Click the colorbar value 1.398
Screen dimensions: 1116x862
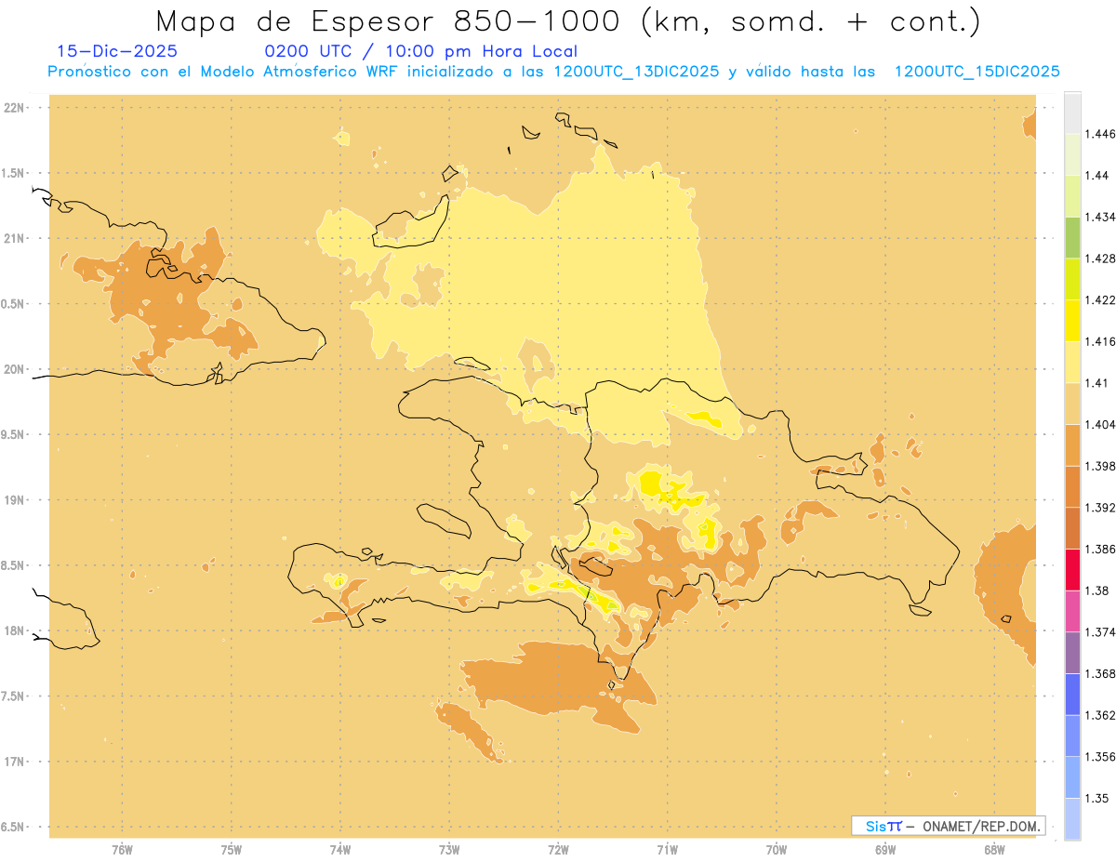click(1100, 466)
